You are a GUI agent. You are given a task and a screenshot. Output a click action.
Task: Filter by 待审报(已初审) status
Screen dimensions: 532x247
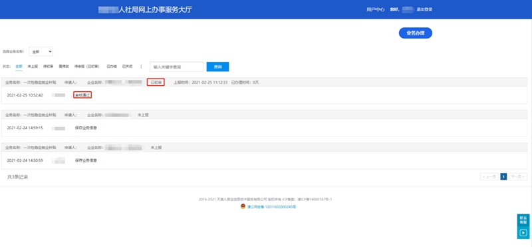pyautogui.click(x=87, y=67)
